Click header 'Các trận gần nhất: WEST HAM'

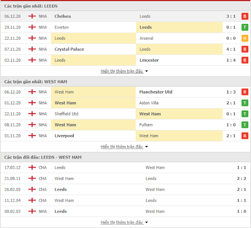click(36, 82)
